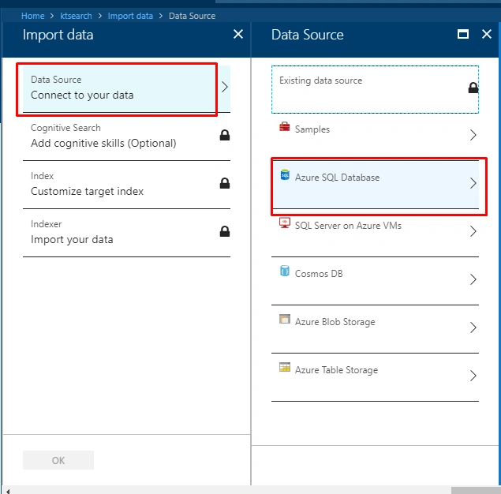Choose Azure Table Storage label

point(336,370)
